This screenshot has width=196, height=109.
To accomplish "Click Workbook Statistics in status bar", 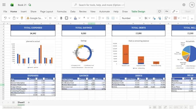I will click(x=12, y=107).
